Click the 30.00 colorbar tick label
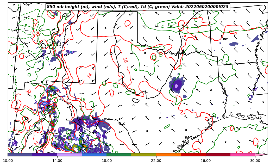 pos(255,161)
